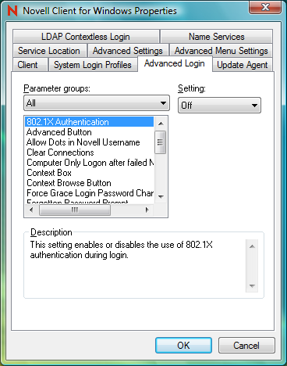Open the Advanced Menu Settings tab

point(221,51)
